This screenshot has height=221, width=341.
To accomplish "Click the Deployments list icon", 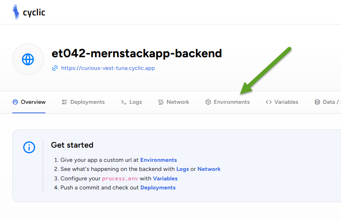I will 64,102.
